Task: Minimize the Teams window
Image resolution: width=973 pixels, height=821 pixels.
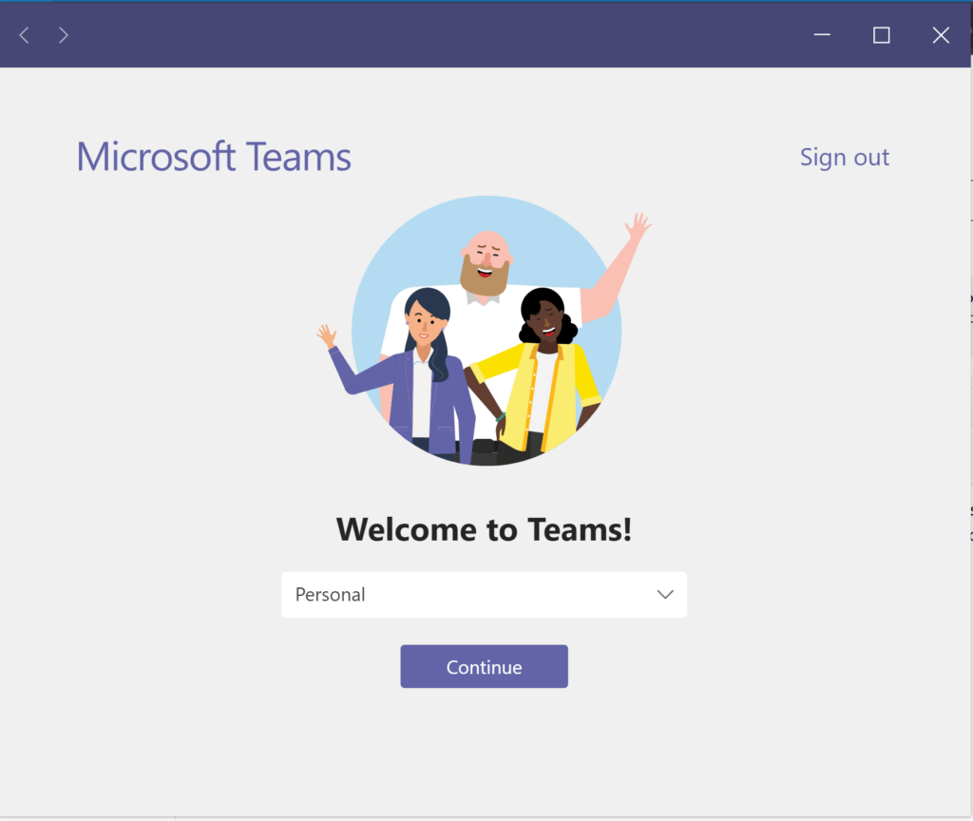Action: click(822, 36)
